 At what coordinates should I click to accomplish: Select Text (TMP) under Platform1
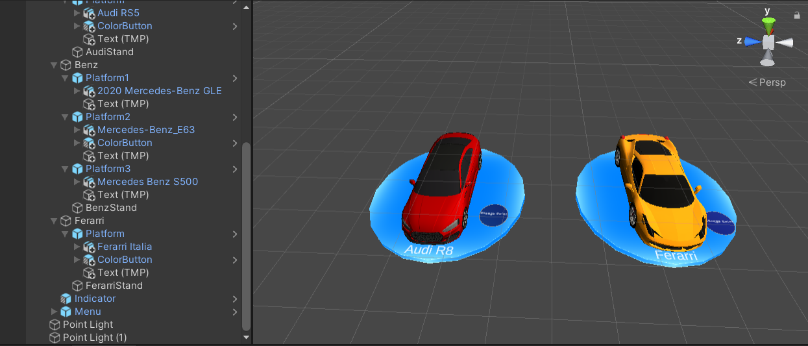pyautogui.click(x=123, y=104)
